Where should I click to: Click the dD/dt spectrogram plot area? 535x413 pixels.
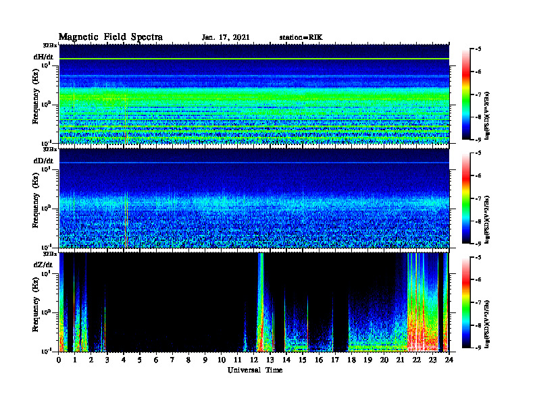click(x=254, y=198)
